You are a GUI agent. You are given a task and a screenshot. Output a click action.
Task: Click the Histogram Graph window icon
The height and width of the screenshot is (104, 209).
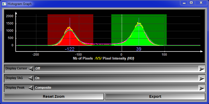click(4, 4)
